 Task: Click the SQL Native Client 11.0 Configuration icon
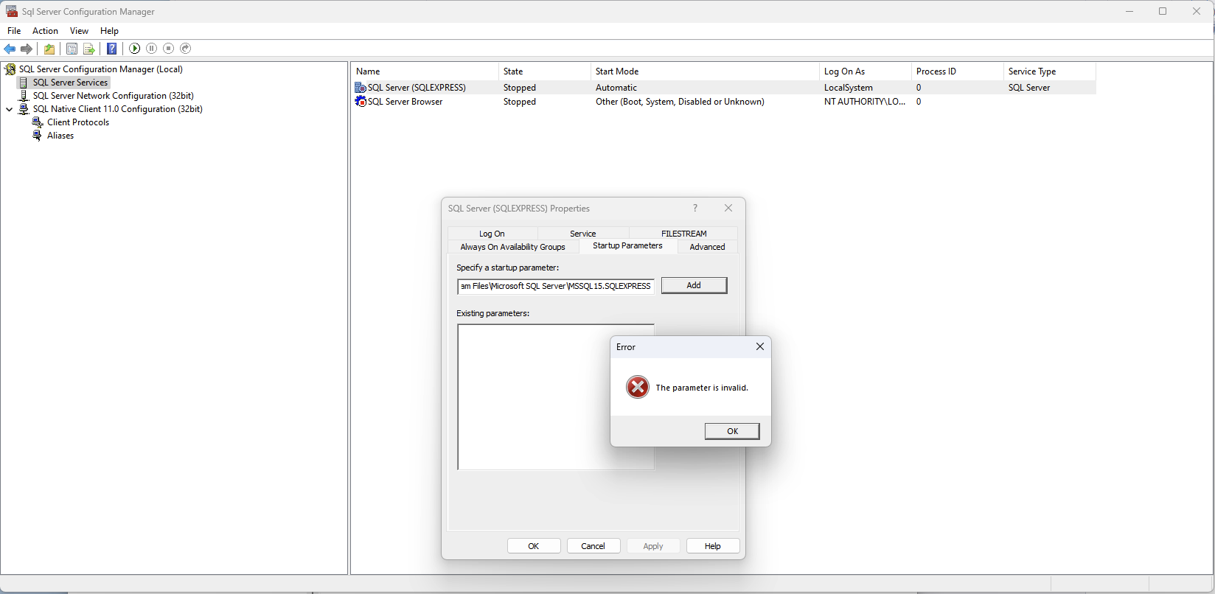[x=24, y=109]
